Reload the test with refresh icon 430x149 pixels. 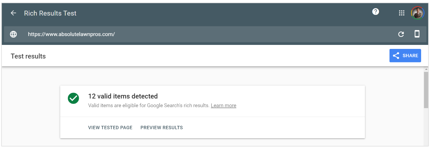pos(401,34)
